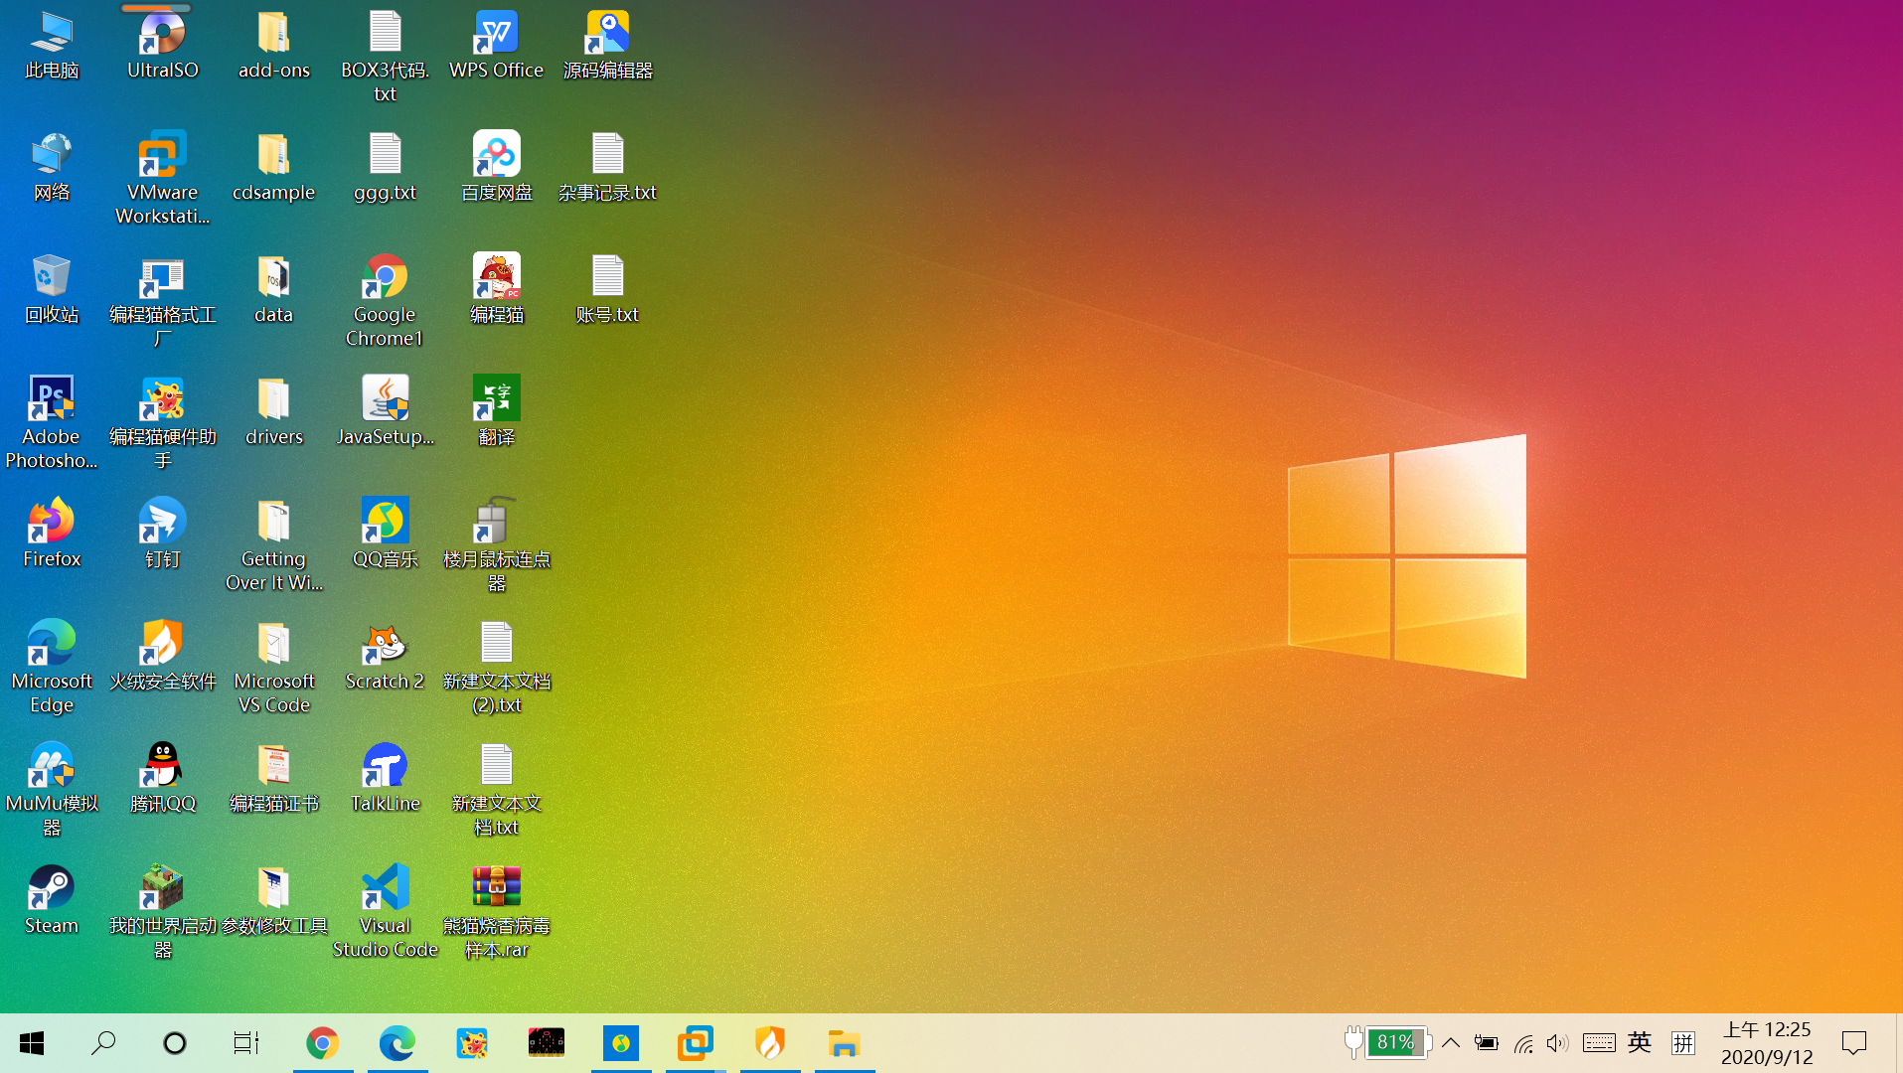Select the Adobe Photoshop desktop shortcut

pyautogui.click(x=52, y=423)
